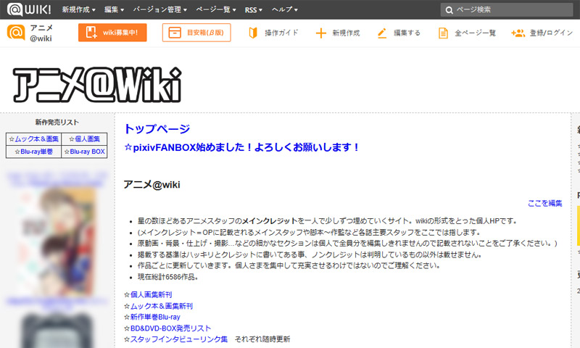
Task: Click the アニメ@Wiki banner logo
Action: (x=97, y=84)
